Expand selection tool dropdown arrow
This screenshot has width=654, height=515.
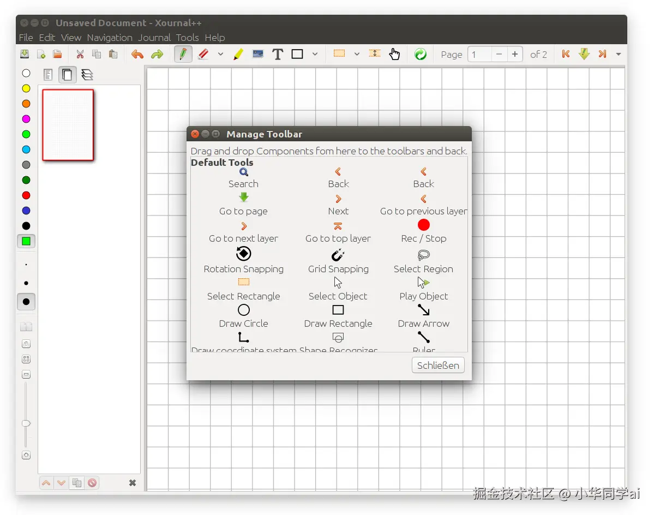coord(357,54)
